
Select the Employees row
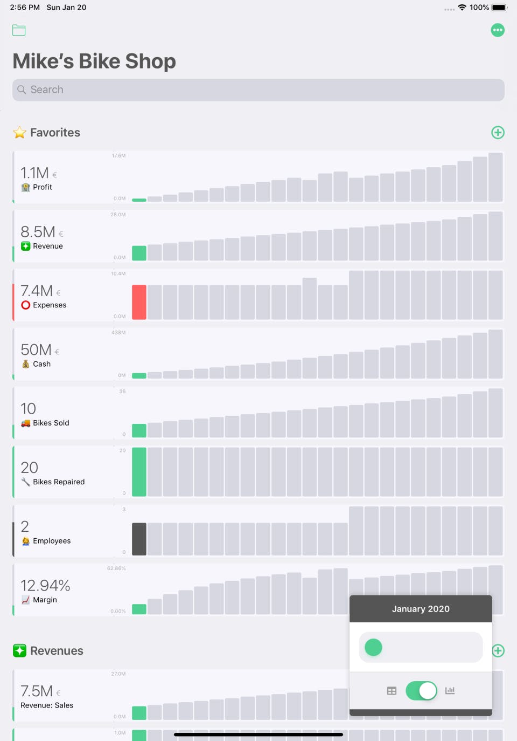click(x=65, y=532)
